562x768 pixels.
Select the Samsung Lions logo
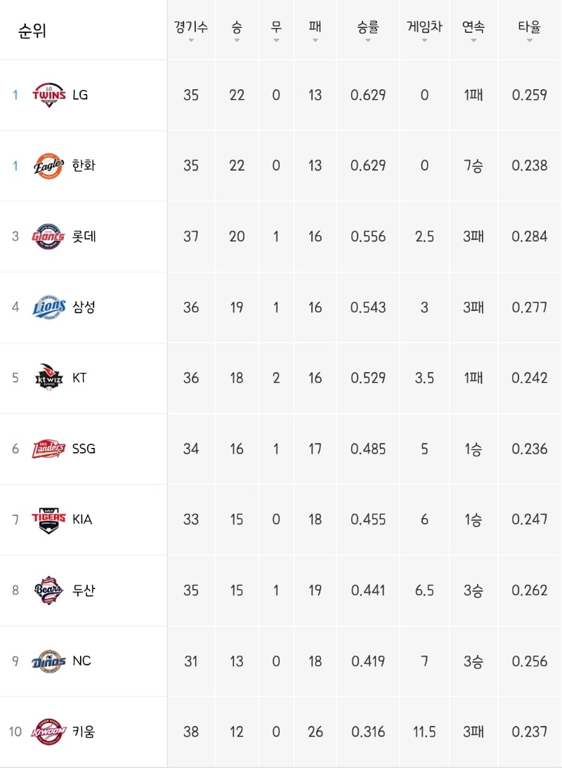pos(48,307)
